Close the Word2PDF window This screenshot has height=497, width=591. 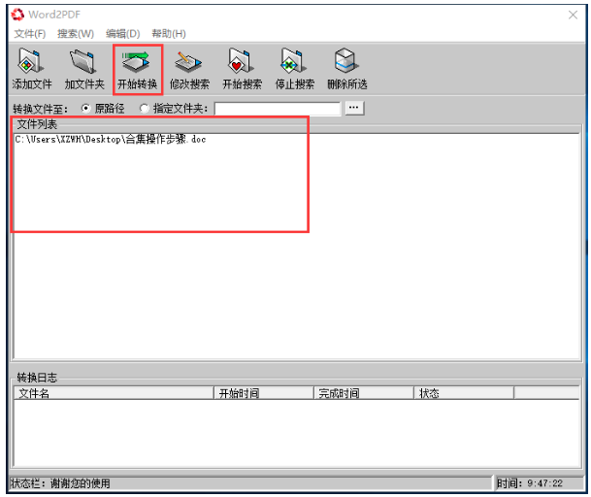[x=573, y=15]
